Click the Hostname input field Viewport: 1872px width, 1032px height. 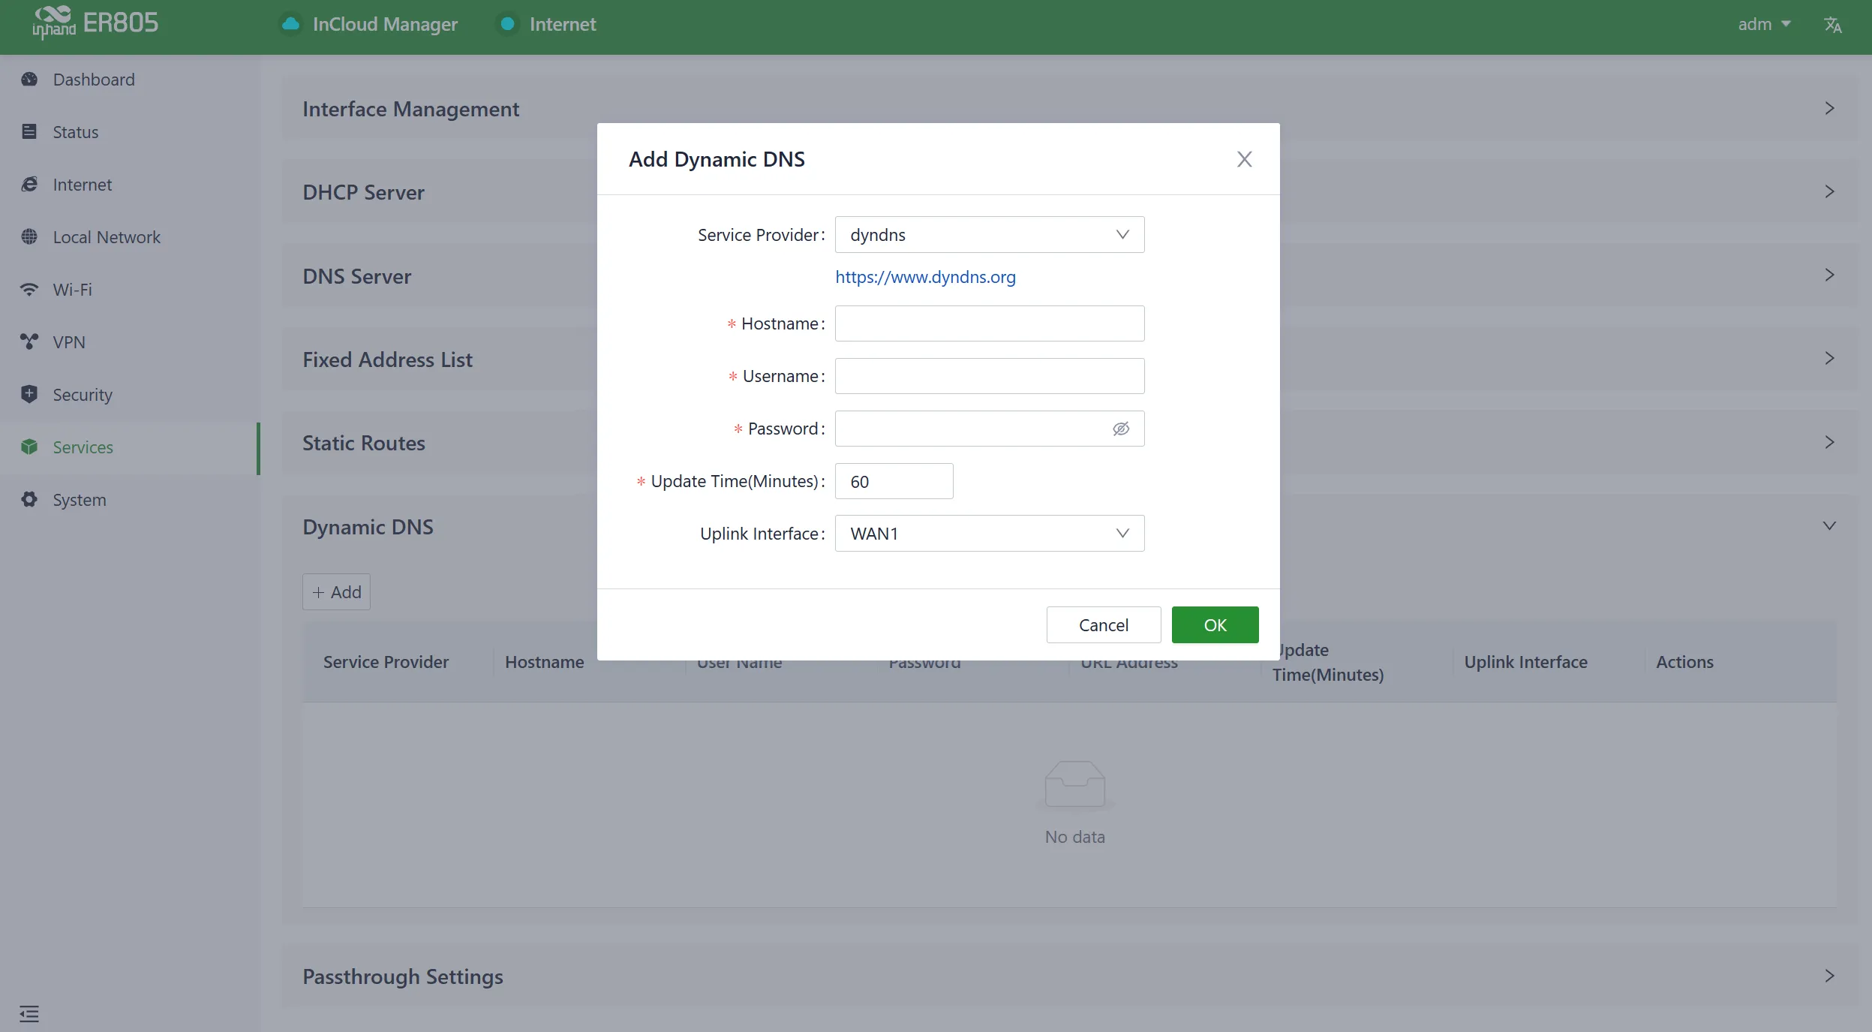pyautogui.click(x=990, y=323)
